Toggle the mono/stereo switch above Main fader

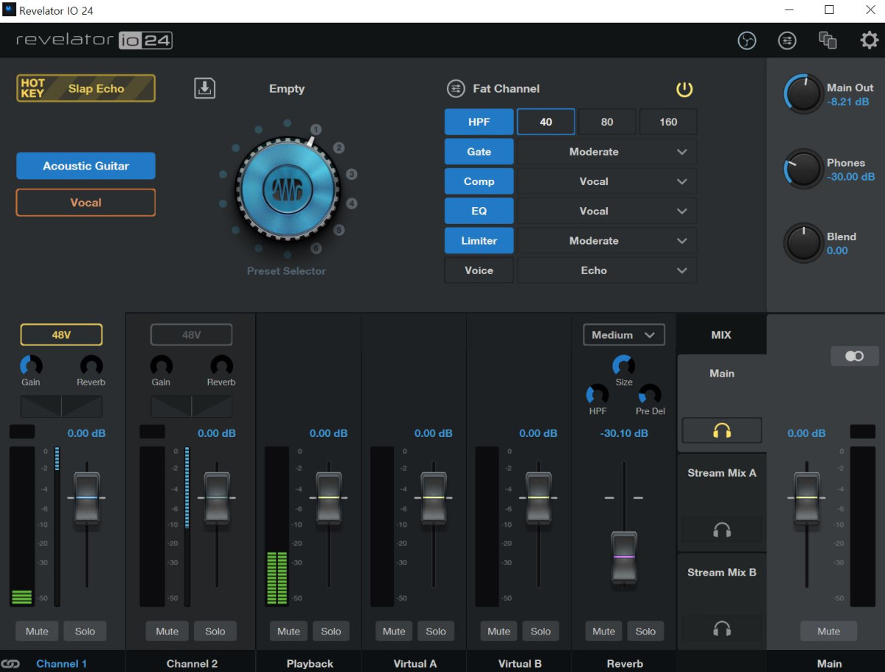(854, 356)
